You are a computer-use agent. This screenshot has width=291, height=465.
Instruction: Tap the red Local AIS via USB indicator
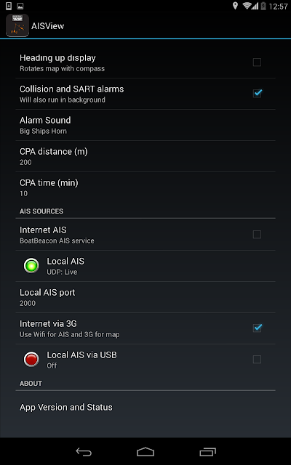tap(31, 360)
